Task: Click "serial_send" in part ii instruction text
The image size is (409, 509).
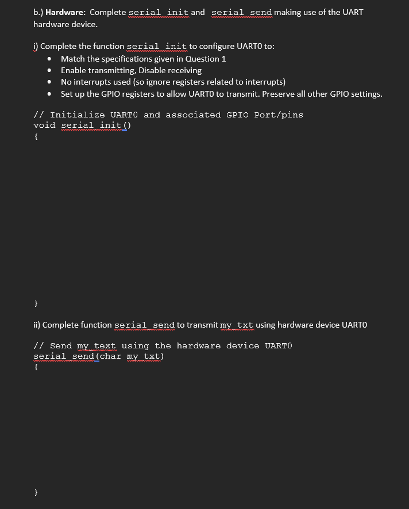Action: click(x=144, y=325)
